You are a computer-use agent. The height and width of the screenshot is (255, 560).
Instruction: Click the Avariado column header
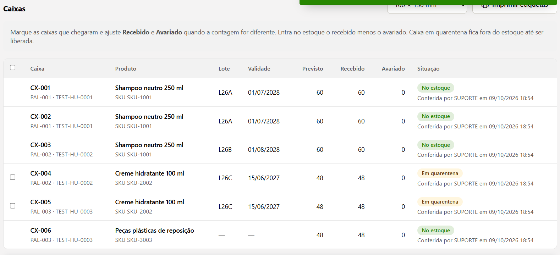(393, 69)
